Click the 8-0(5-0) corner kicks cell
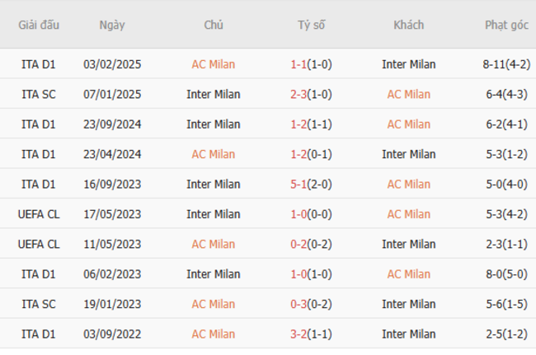 pyautogui.click(x=506, y=274)
